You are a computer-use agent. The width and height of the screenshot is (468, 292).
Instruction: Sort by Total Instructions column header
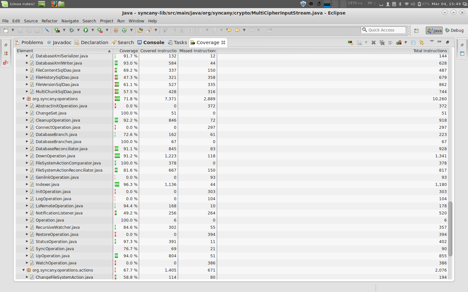pos(430,51)
